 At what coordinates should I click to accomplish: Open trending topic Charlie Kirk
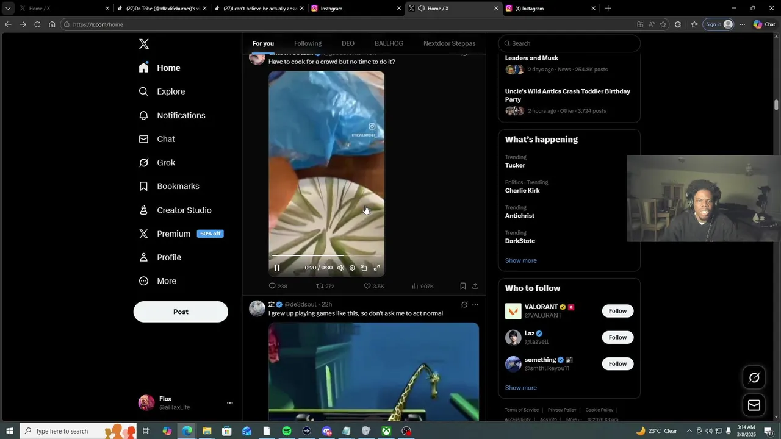pyautogui.click(x=522, y=190)
